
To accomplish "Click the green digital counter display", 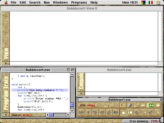I will 151,105.
